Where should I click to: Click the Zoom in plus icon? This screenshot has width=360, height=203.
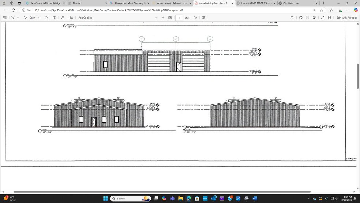click(163, 18)
